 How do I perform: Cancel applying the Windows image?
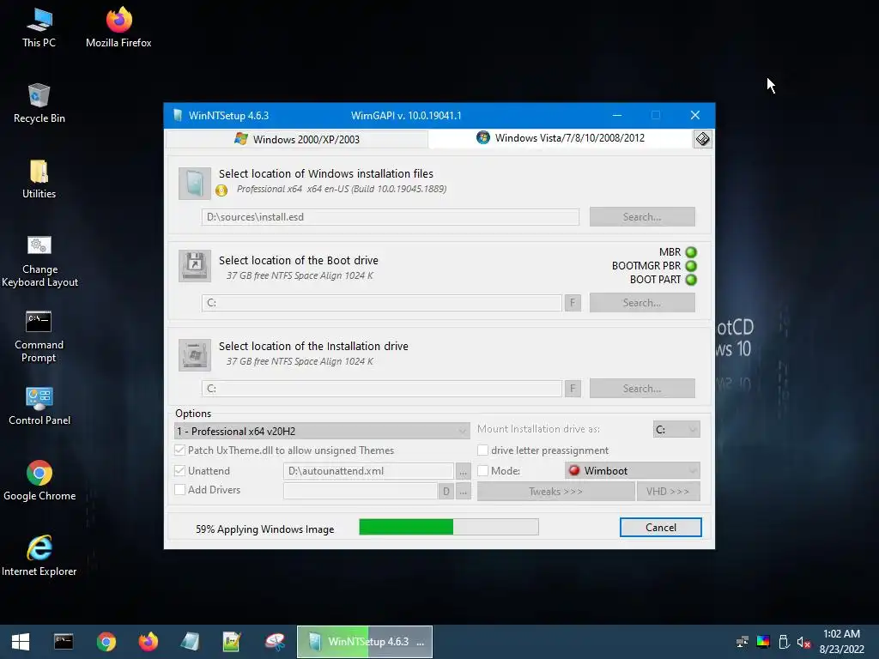660,528
